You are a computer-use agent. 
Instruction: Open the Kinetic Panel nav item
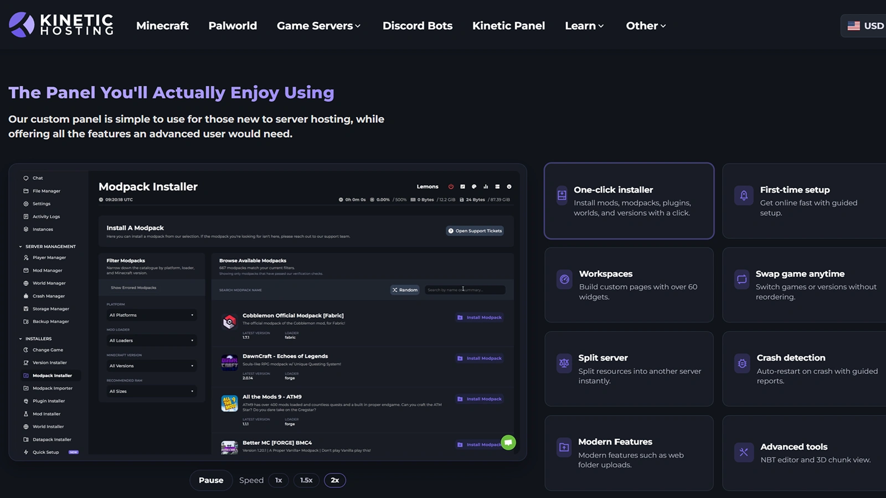pyautogui.click(x=508, y=25)
